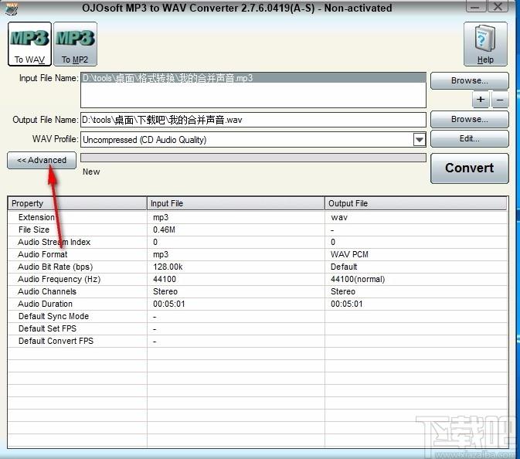520x459 pixels.
Task: Select the Default Convert FPS row
Action: pyautogui.click(x=257, y=341)
